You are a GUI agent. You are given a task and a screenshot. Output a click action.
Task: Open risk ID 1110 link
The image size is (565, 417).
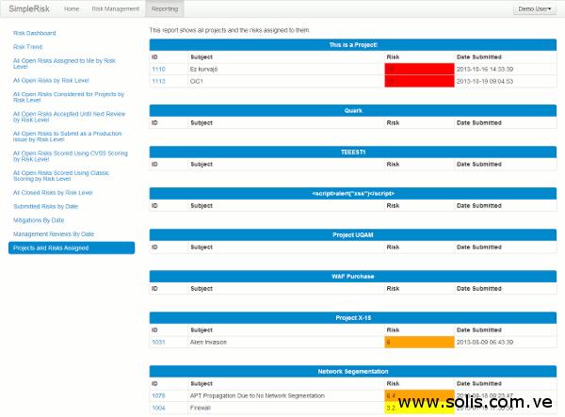click(158, 69)
